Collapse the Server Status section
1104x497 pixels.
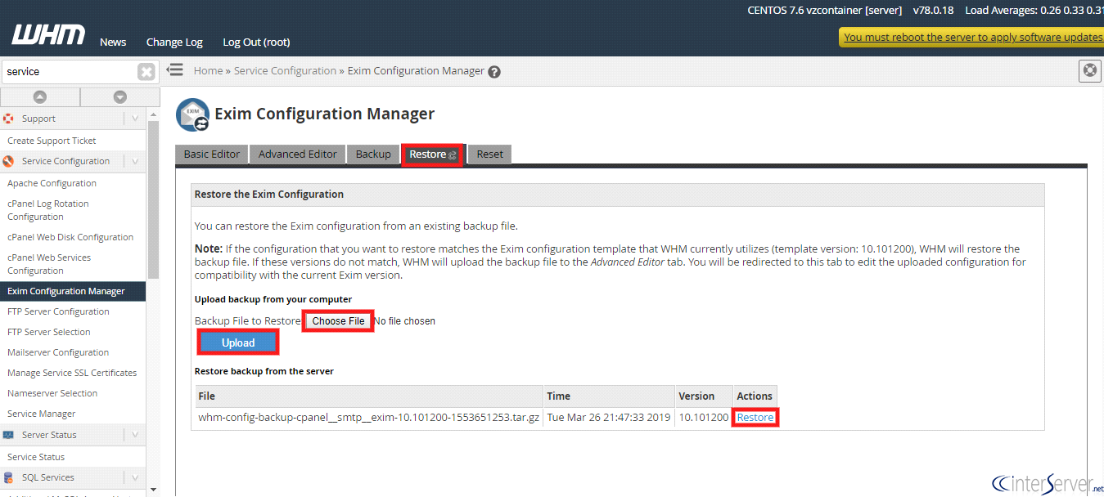135,435
